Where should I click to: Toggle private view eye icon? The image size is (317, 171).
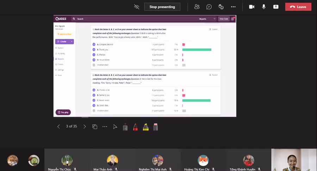(137, 7)
